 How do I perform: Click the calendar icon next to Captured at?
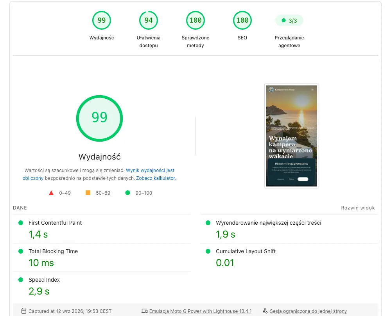[x=24, y=311]
